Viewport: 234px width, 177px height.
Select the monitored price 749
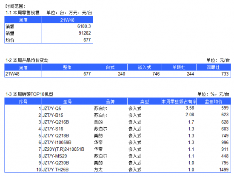[225, 136]
